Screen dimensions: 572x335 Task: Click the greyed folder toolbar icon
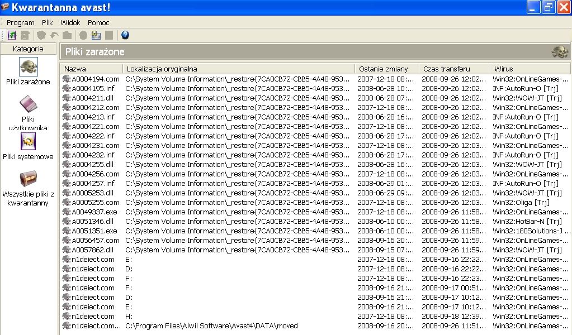(x=67, y=35)
